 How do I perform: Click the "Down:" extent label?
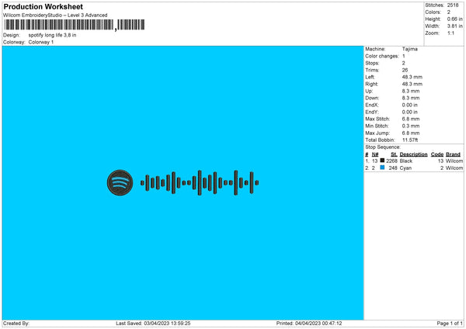pos(372,98)
